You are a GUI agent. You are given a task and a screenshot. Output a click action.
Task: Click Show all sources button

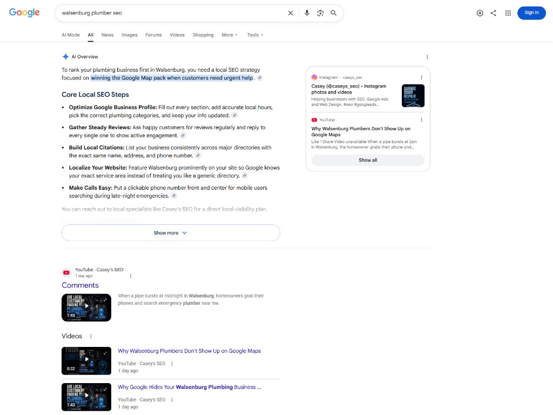(x=368, y=160)
